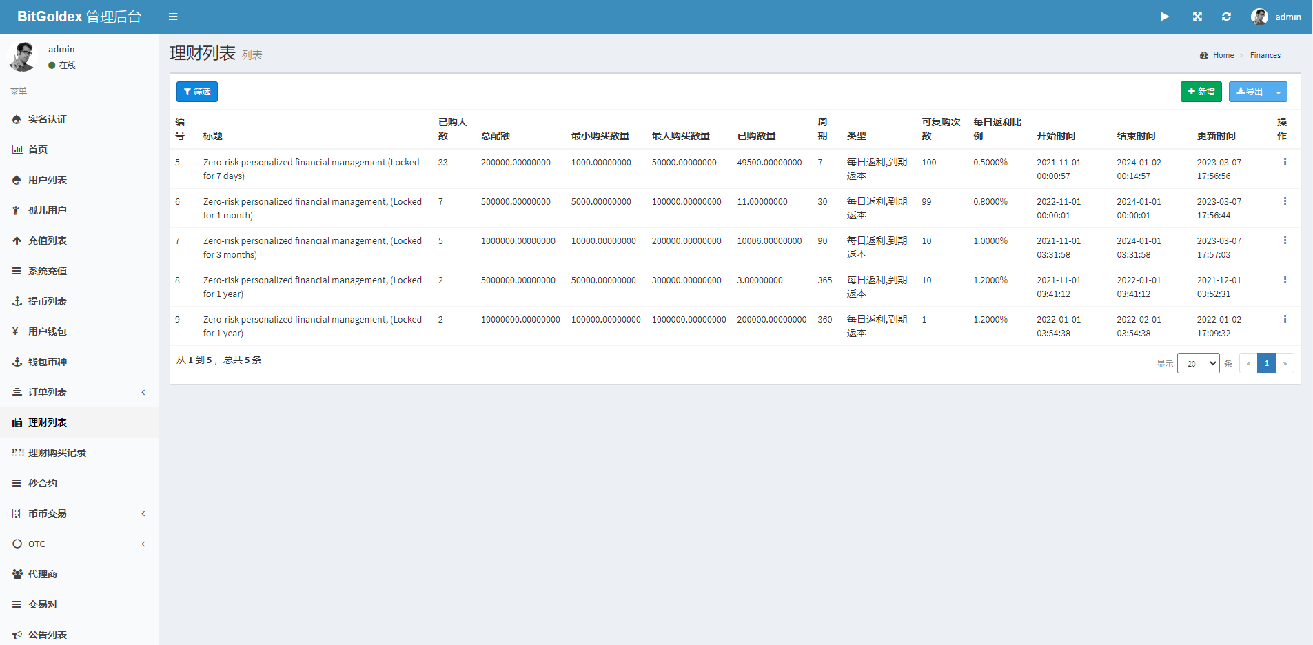
Task: Click the blue 筛选 filter button
Action: [x=197, y=92]
